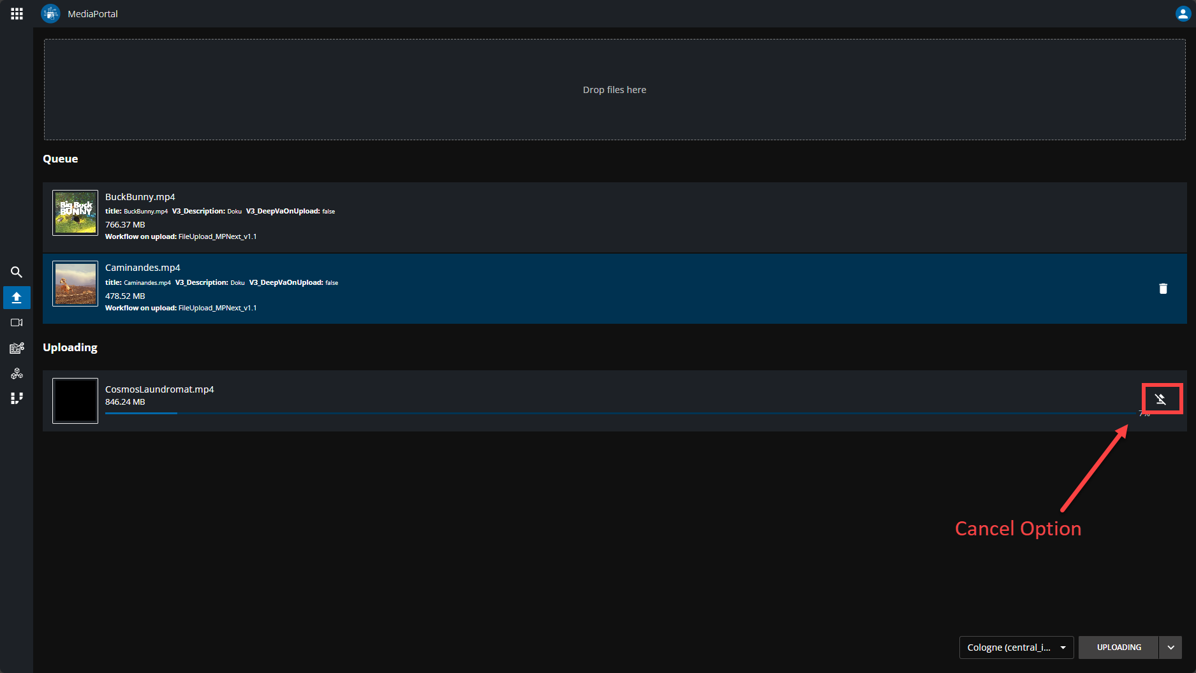
Task: Open the clip editor scissors icon
Action: point(17,348)
